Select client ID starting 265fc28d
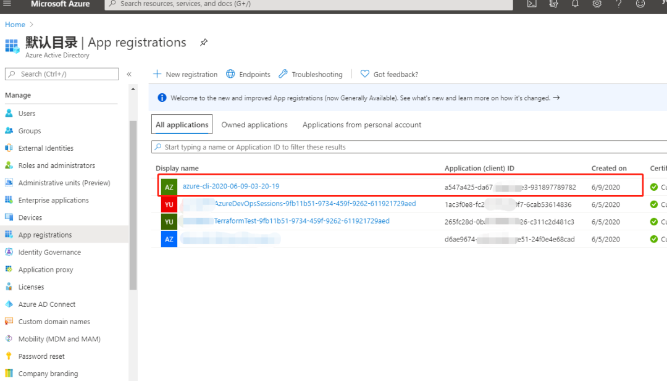This screenshot has width=667, height=381. tap(509, 222)
